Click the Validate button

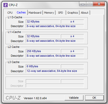[x=74, y=98]
